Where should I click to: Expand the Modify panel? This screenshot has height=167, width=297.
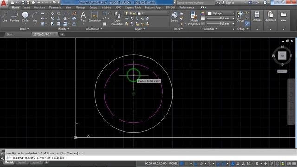click(x=63, y=29)
